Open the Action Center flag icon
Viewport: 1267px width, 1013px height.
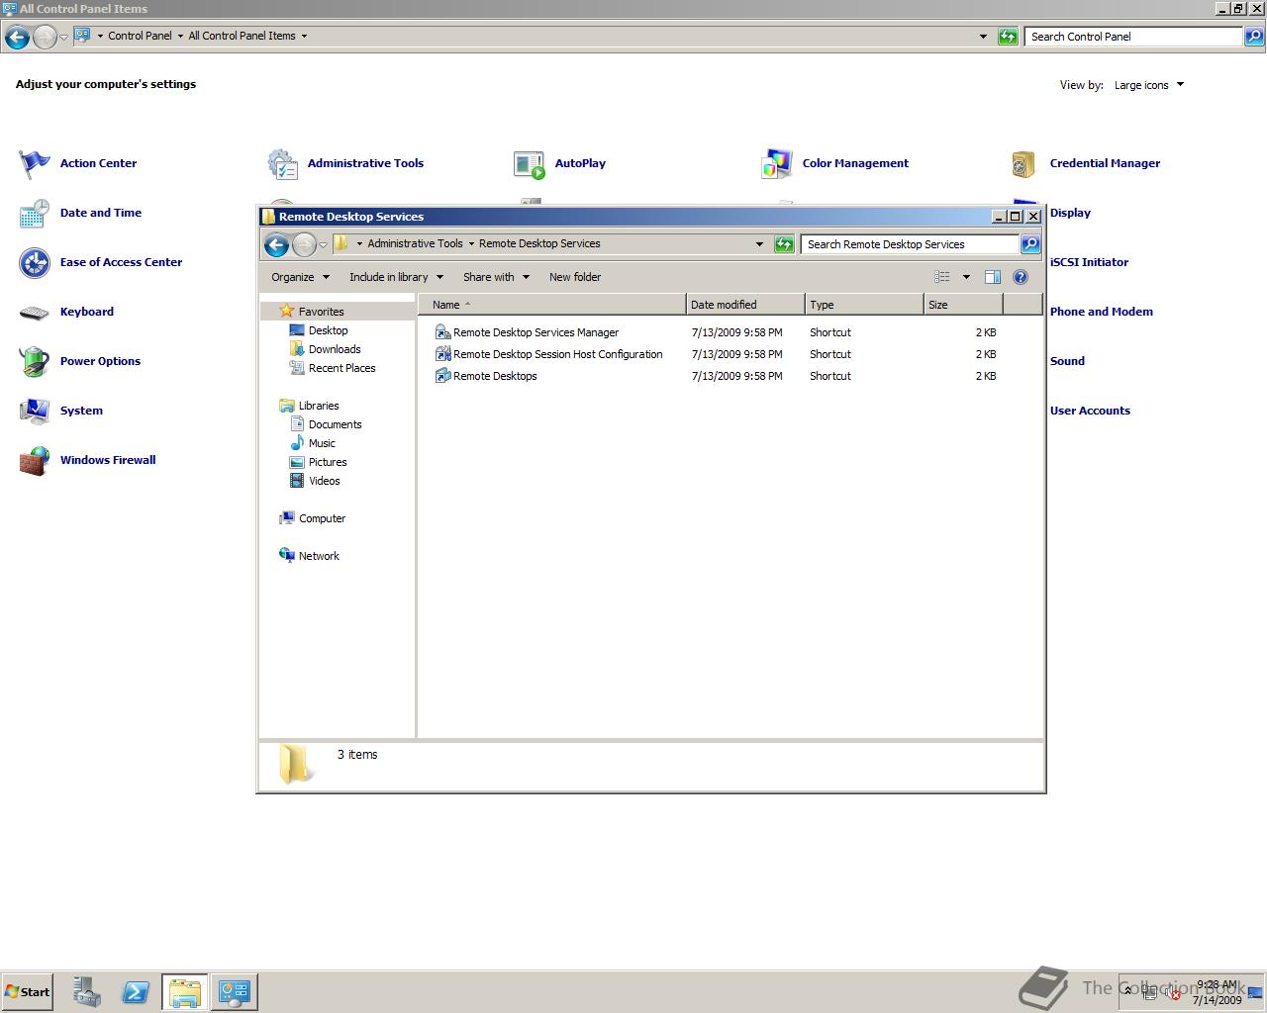[x=35, y=164]
